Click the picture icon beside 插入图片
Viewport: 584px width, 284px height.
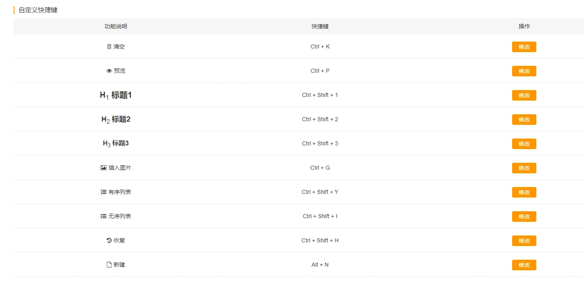103,168
